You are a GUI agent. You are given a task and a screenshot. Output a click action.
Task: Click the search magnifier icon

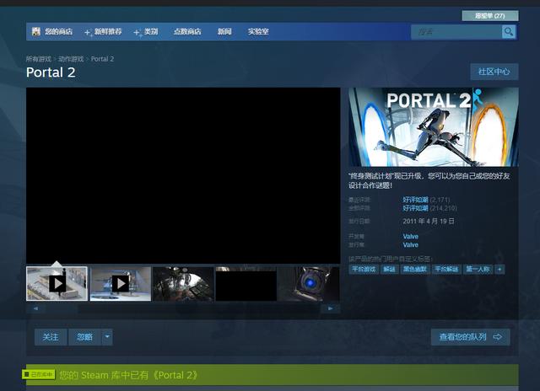509,32
